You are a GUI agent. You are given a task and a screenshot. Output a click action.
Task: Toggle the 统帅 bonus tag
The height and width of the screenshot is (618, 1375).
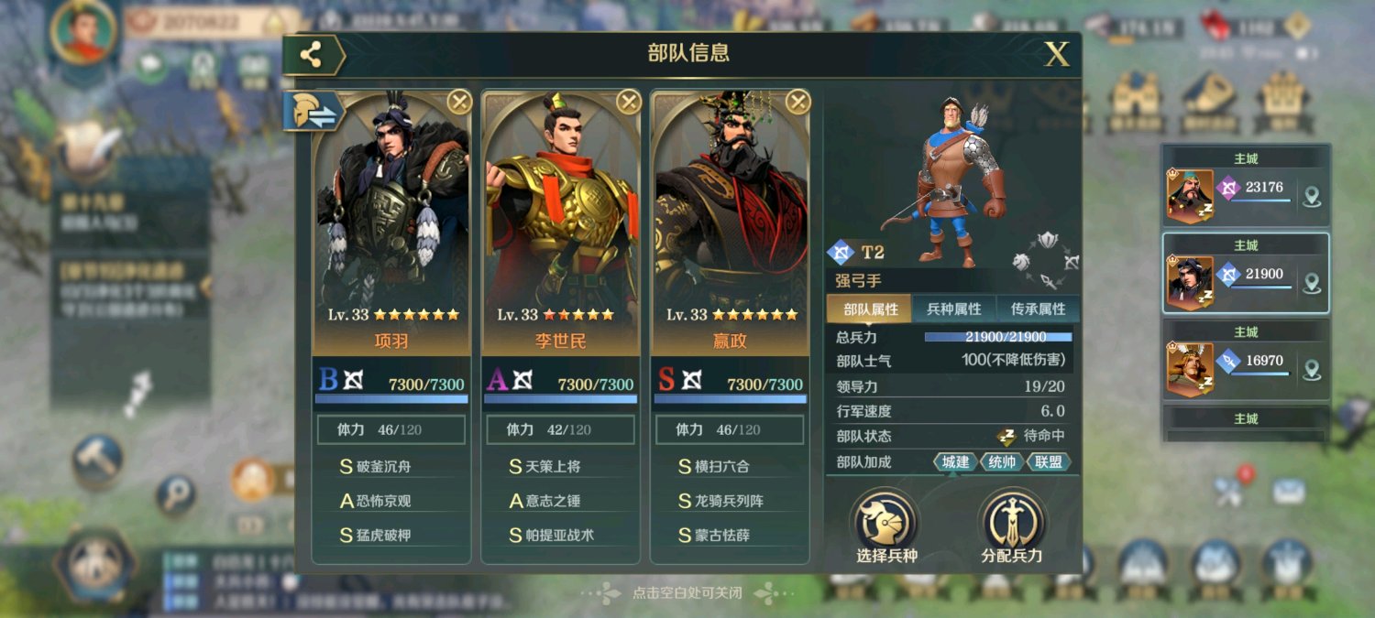1002,462
